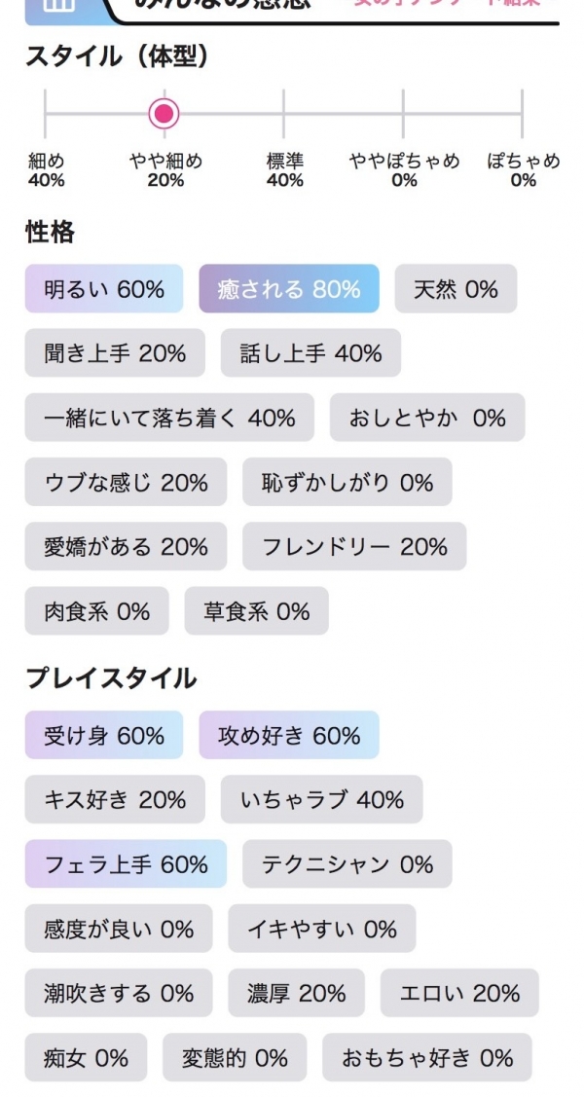584x1097 pixels.
Task: Click the 天然 0% tag
Action: (x=456, y=289)
